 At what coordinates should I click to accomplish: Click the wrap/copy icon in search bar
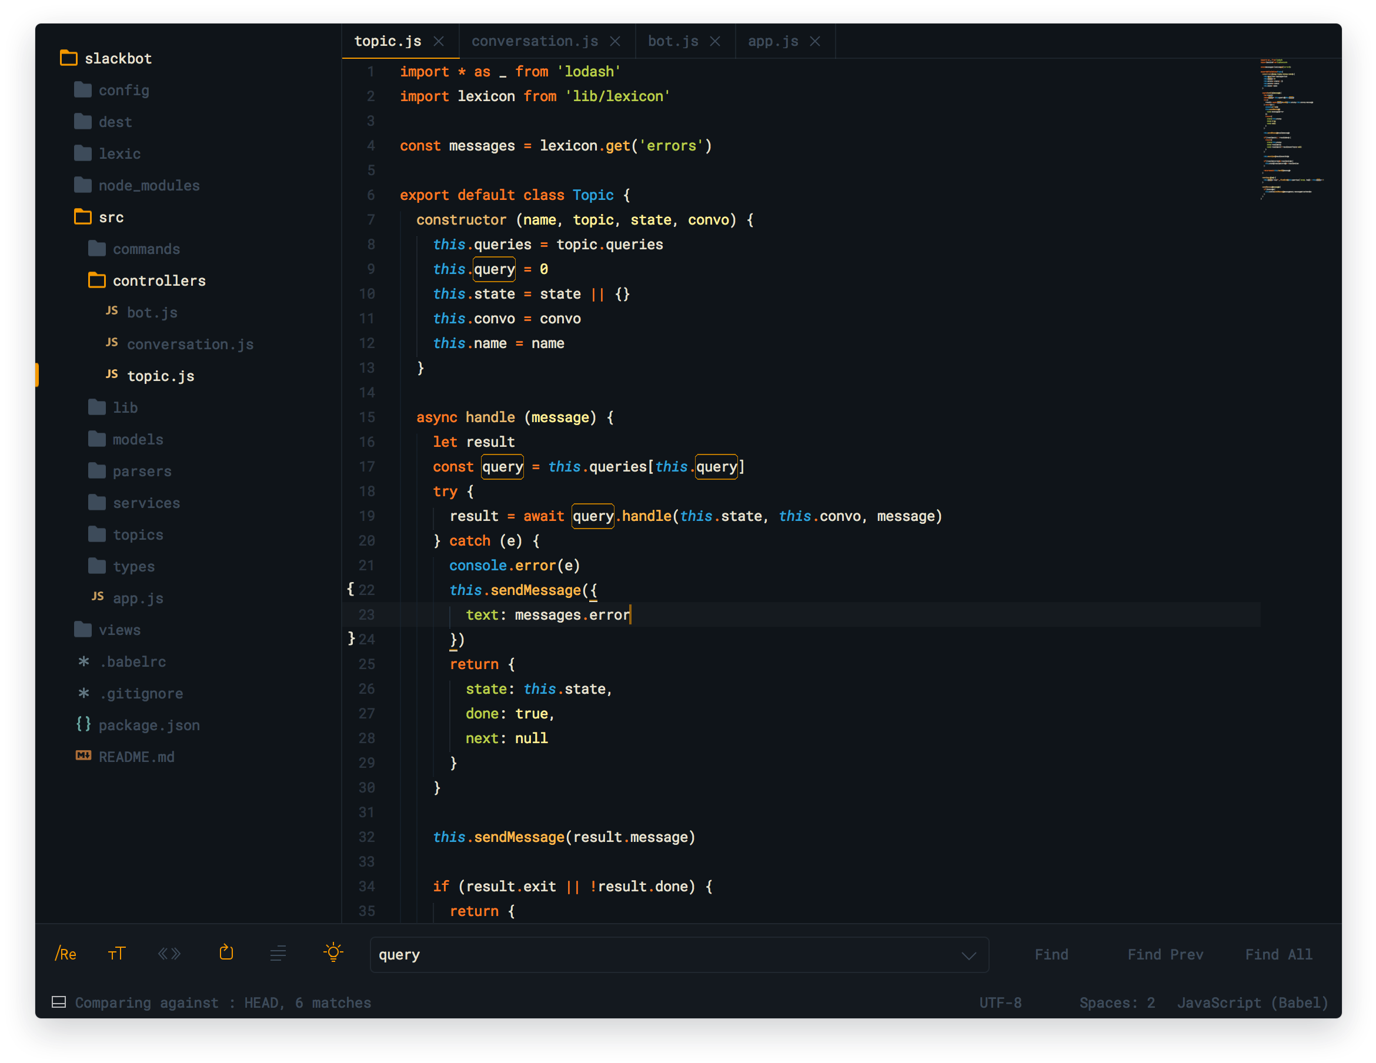tap(226, 952)
